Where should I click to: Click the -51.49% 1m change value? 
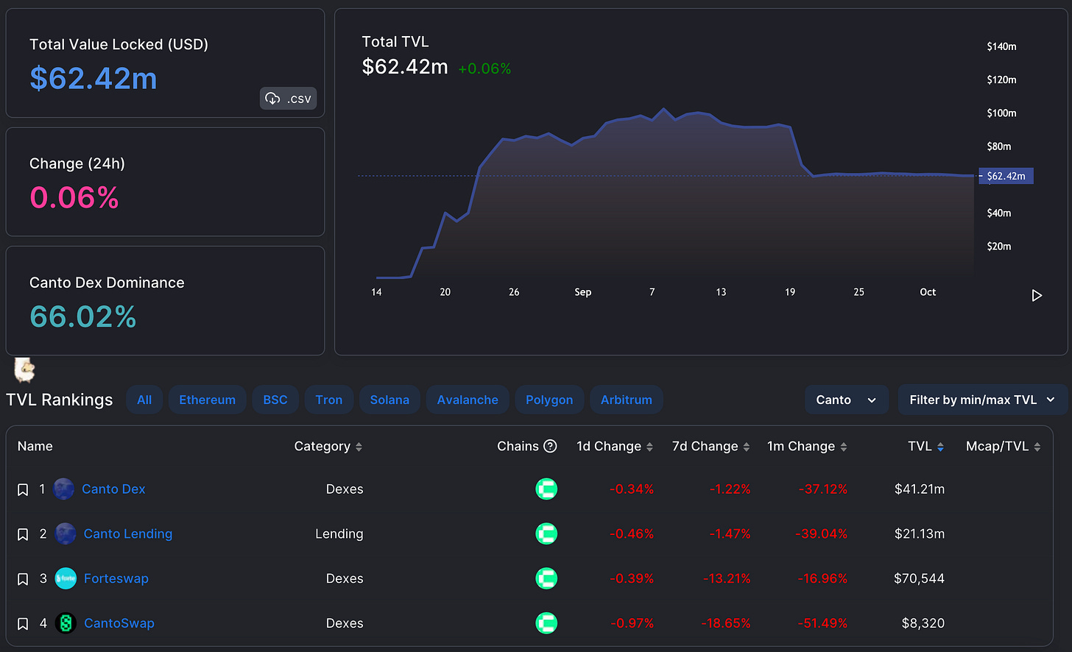point(823,623)
